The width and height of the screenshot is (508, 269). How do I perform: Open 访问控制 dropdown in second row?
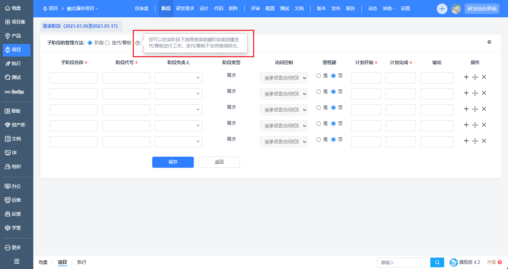click(284, 94)
